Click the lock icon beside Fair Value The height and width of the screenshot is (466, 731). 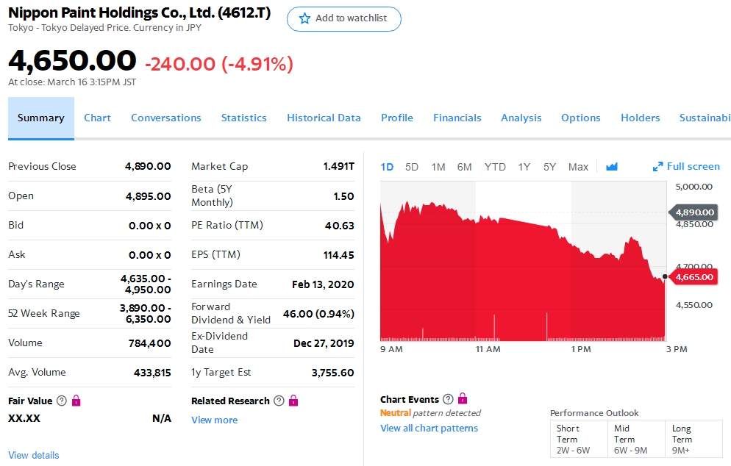coord(76,401)
